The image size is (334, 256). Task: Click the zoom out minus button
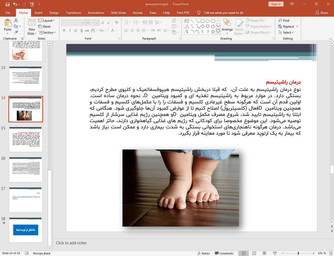tap(283, 253)
